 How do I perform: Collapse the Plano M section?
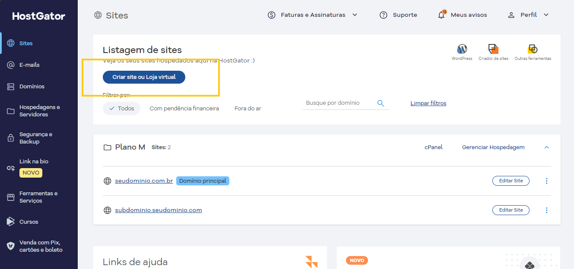pos(547,147)
